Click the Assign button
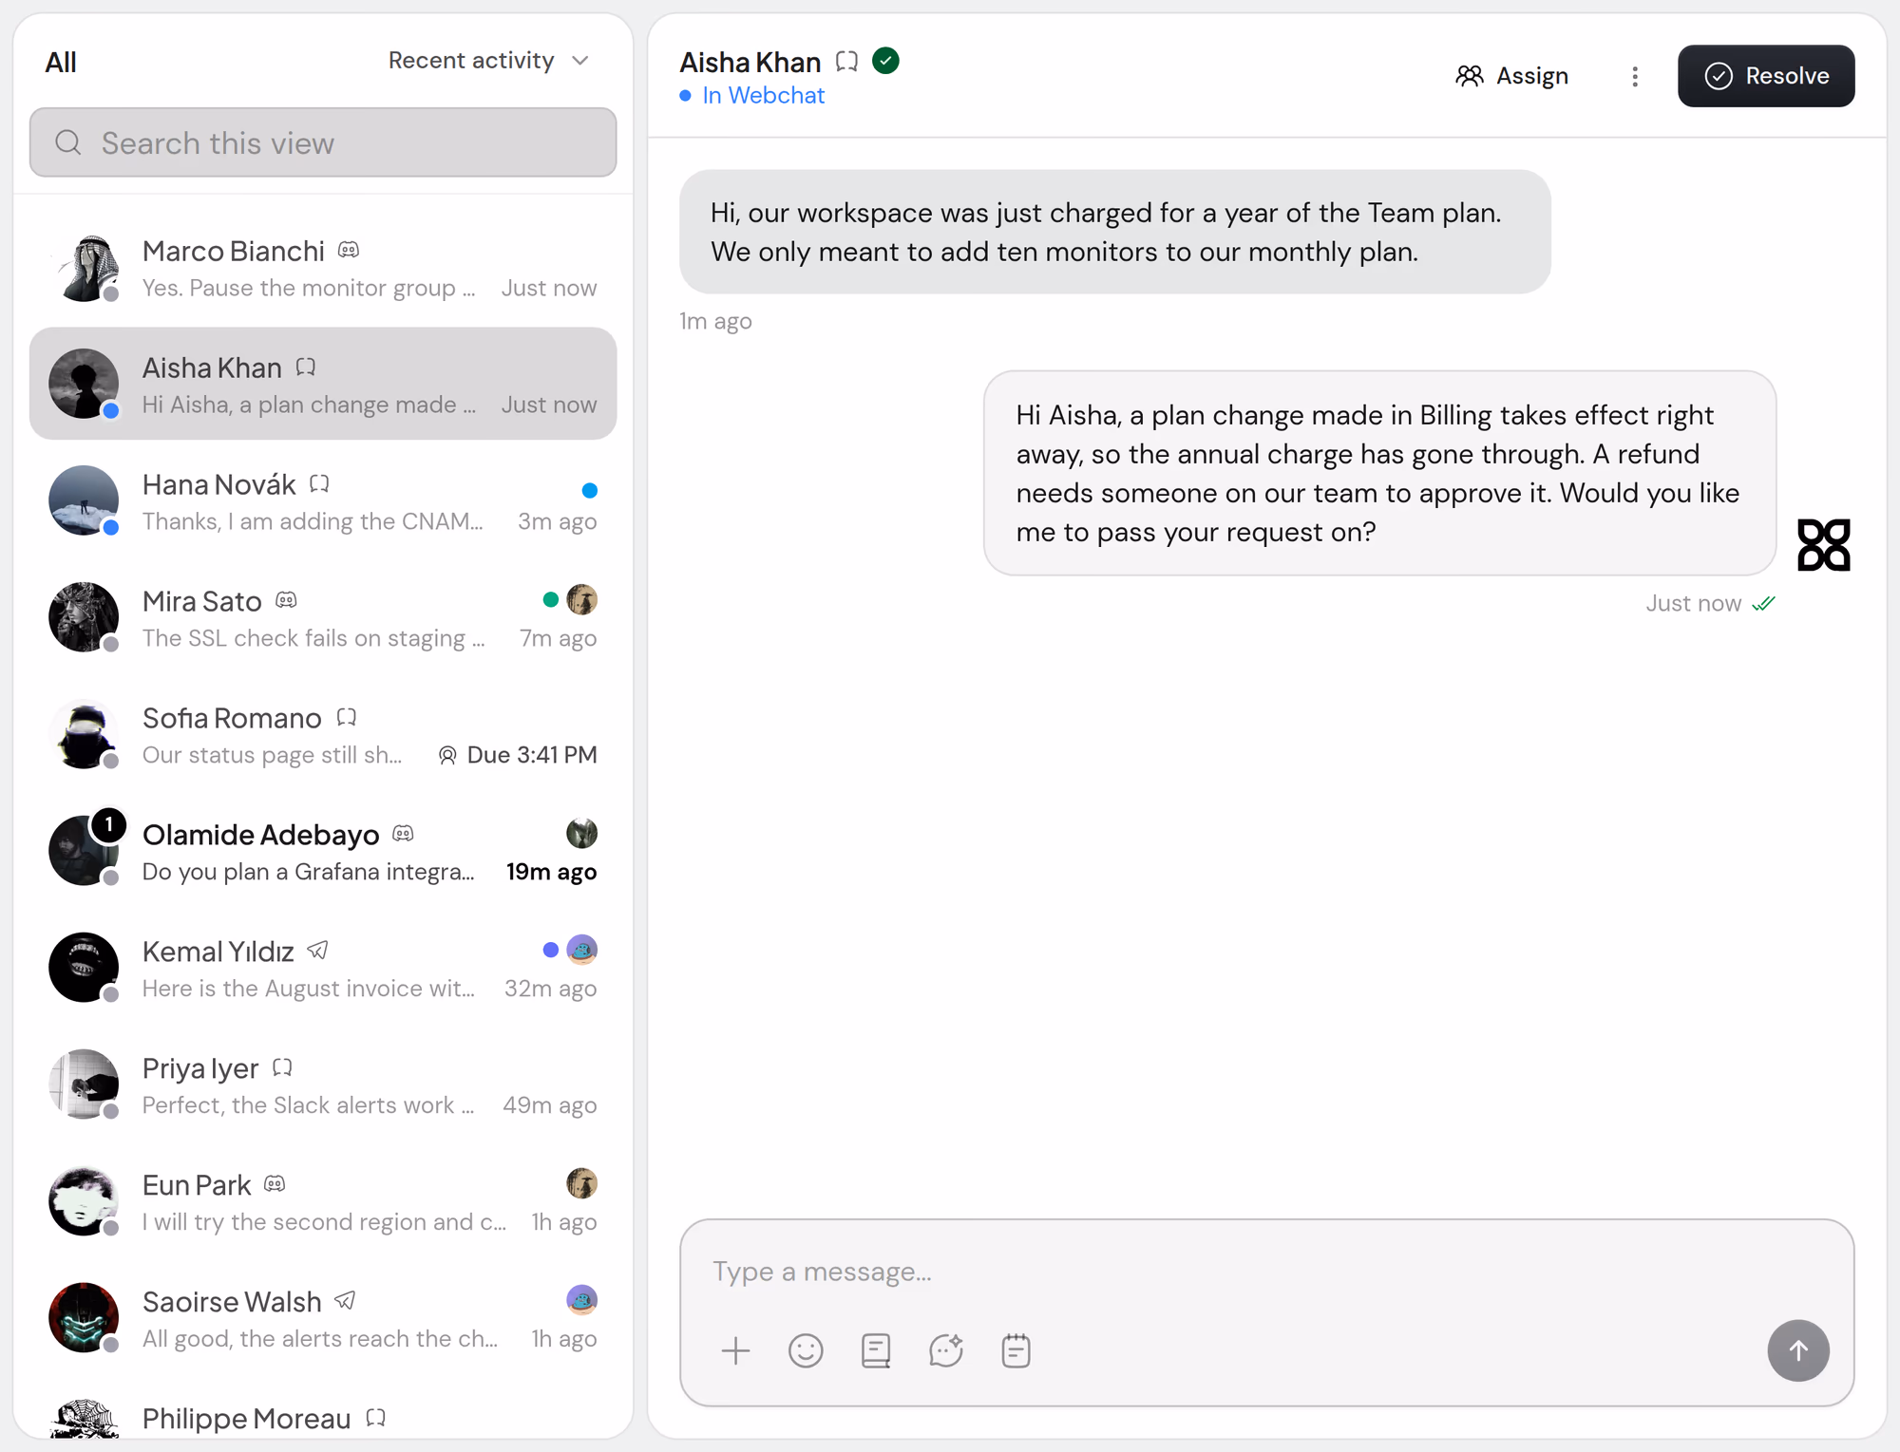The image size is (1900, 1452). click(x=1511, y=76)
